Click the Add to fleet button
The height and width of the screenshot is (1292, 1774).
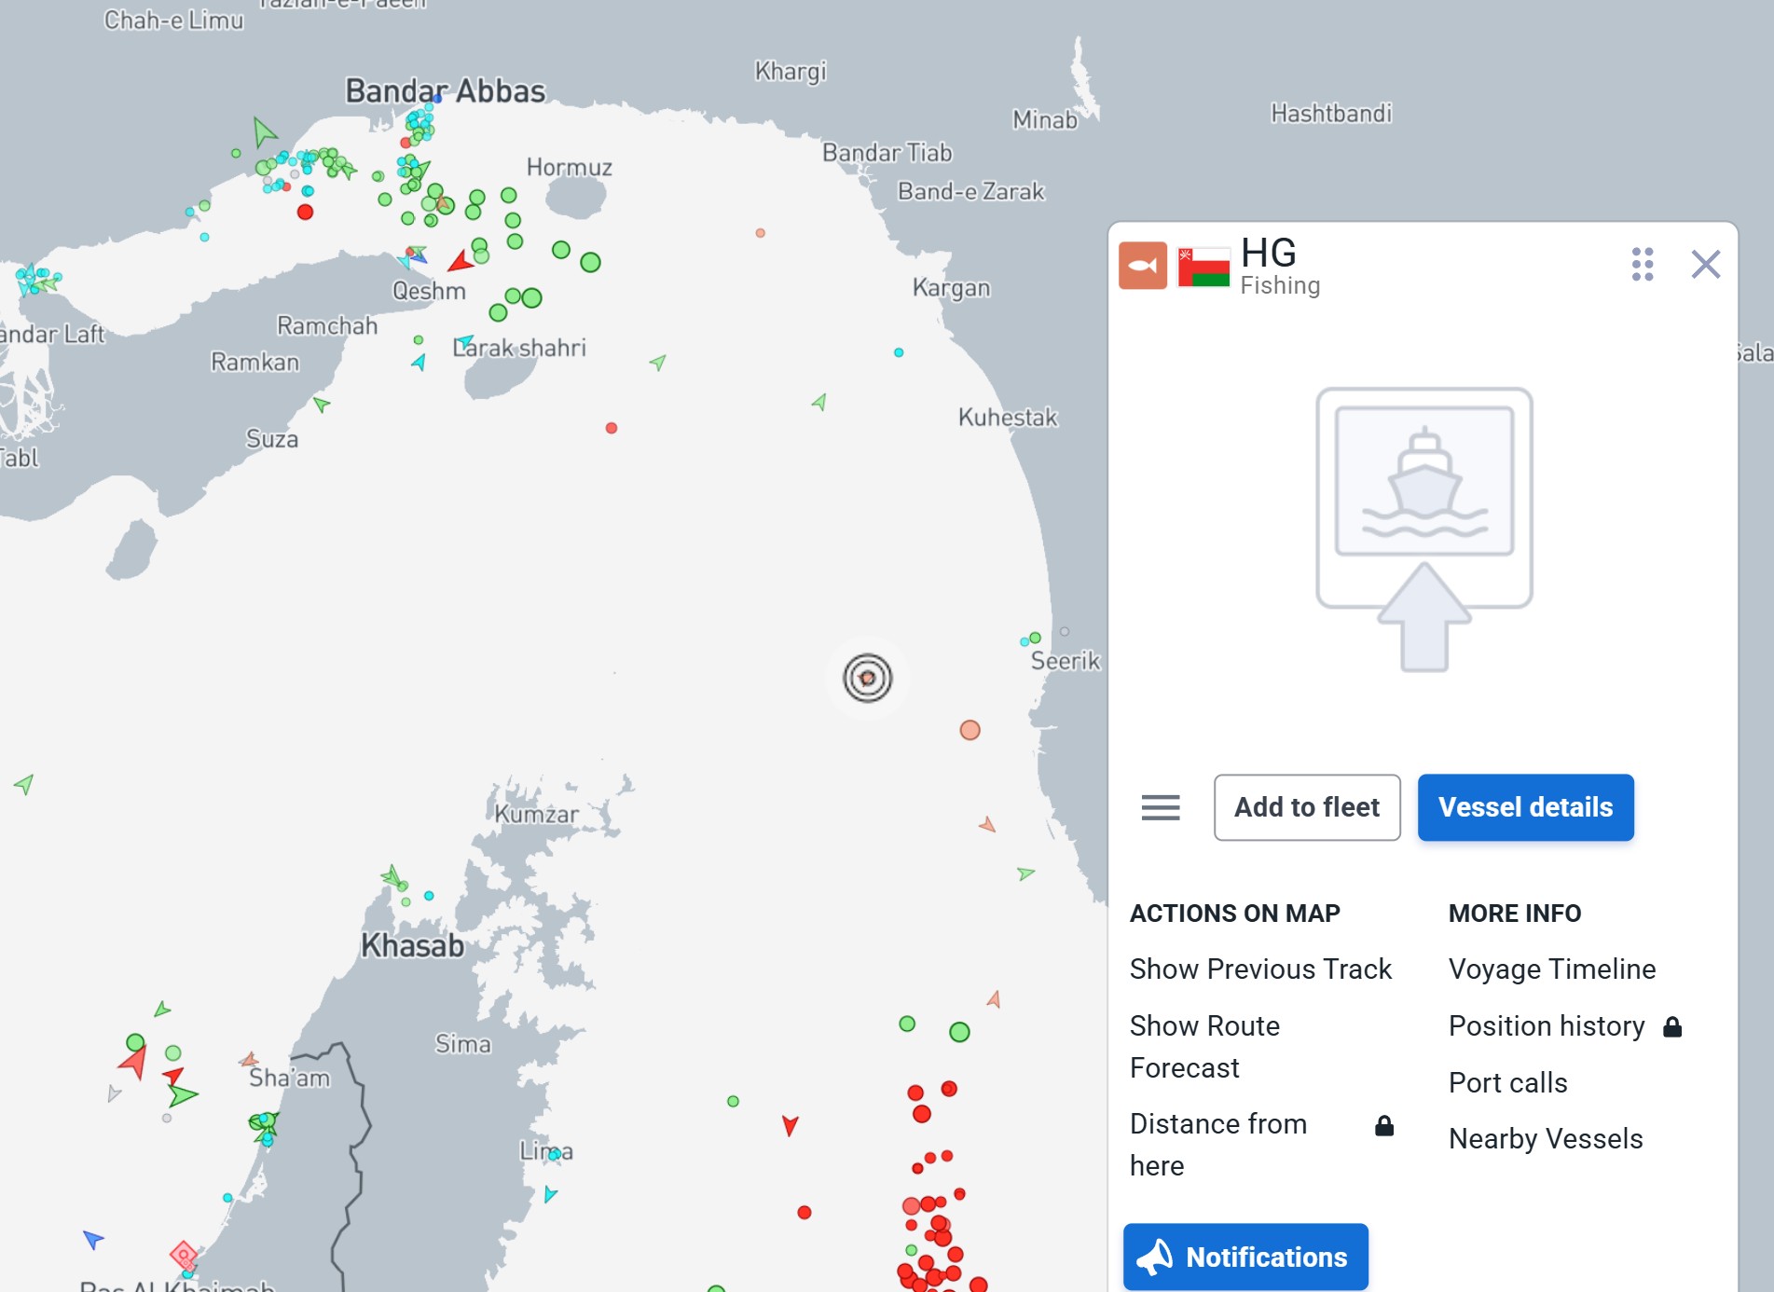point(1307,807)
